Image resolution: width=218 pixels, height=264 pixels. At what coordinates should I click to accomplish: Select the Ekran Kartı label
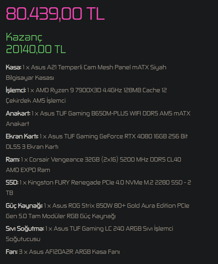coord(22,136)
